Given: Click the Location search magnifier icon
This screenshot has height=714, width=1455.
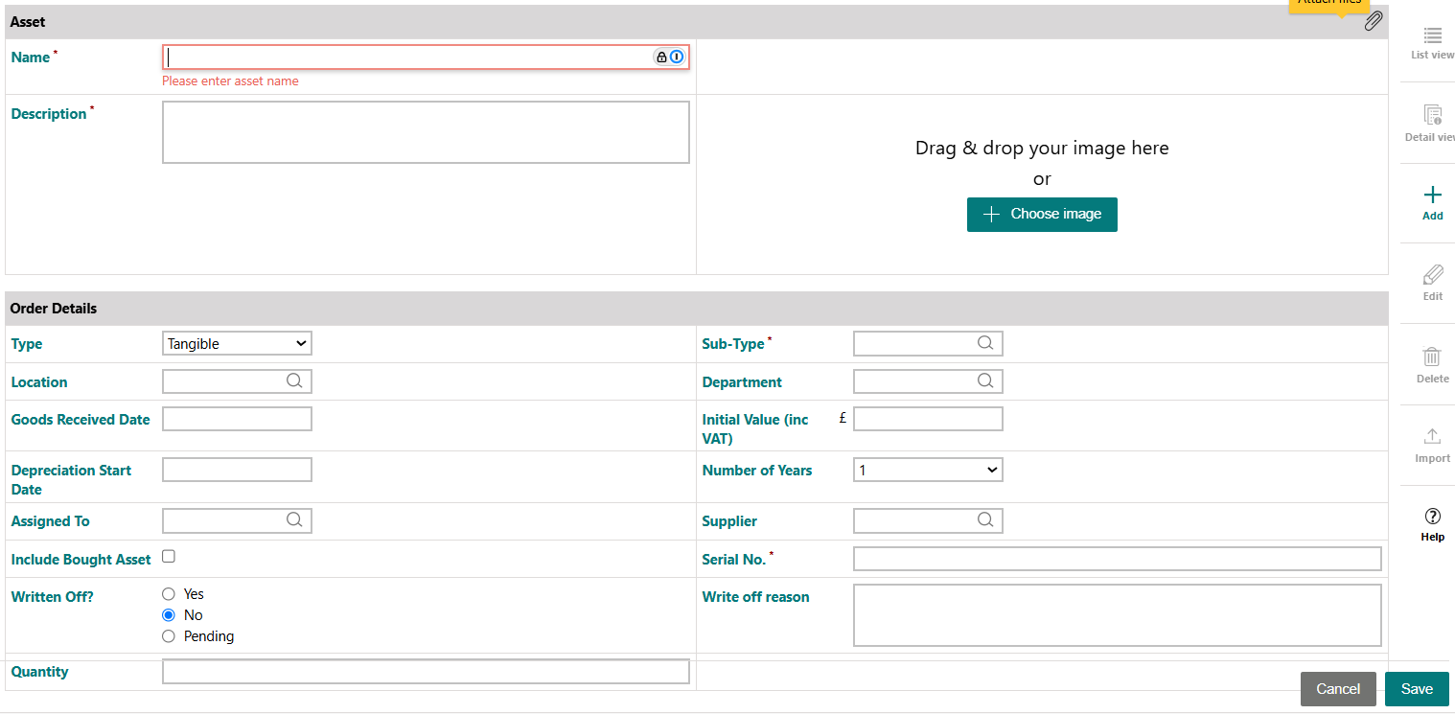Looking at the screenshot, I should coord(294,380).
